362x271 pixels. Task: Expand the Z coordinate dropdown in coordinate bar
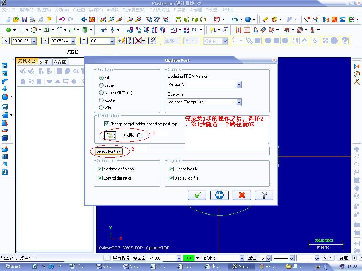(112, 41)
